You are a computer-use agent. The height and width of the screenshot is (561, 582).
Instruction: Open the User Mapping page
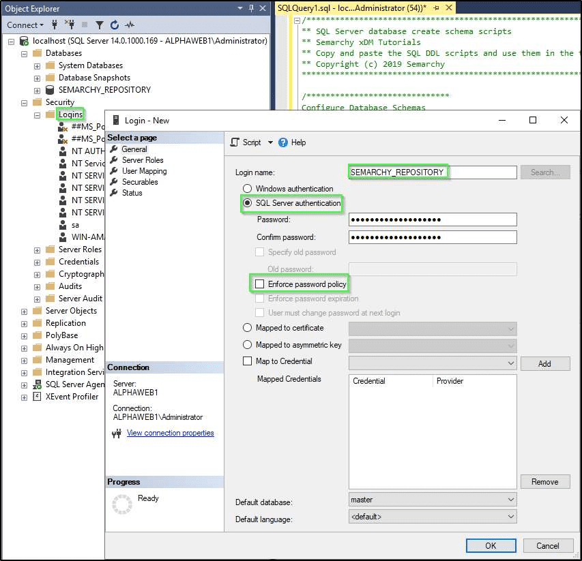point(145,171)
